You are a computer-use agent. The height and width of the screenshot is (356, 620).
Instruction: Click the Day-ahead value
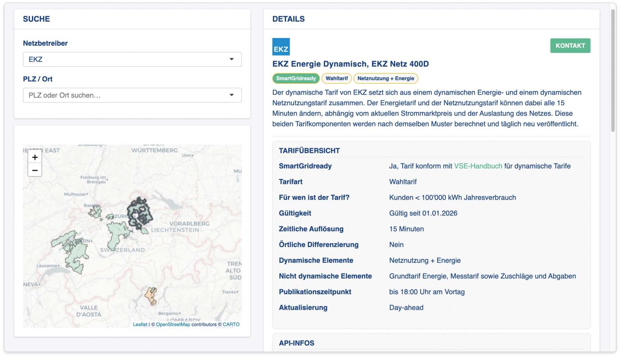[406, 307]
